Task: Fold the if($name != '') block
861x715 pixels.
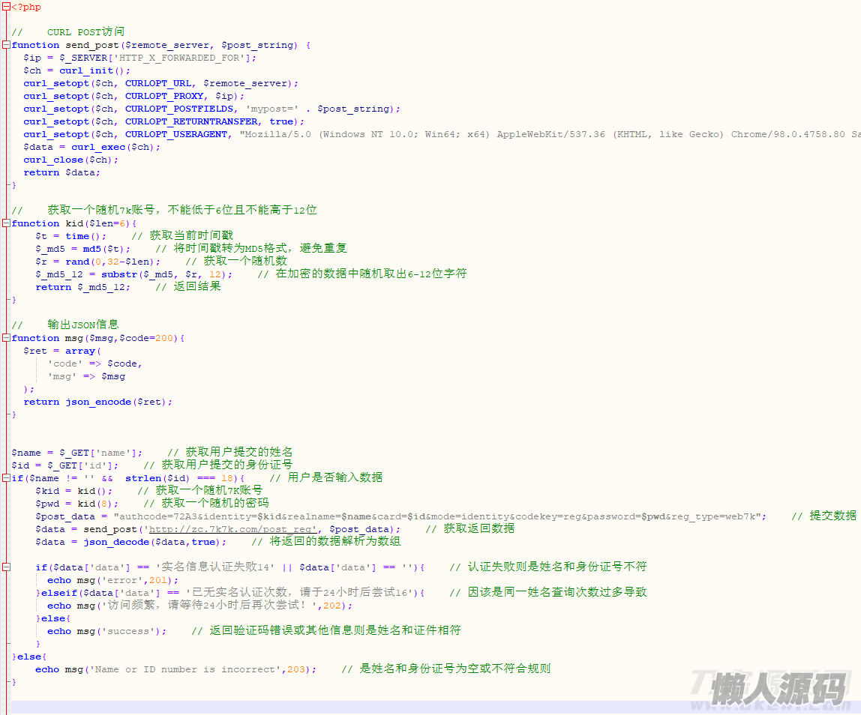Action: click(x=6, y=478)
